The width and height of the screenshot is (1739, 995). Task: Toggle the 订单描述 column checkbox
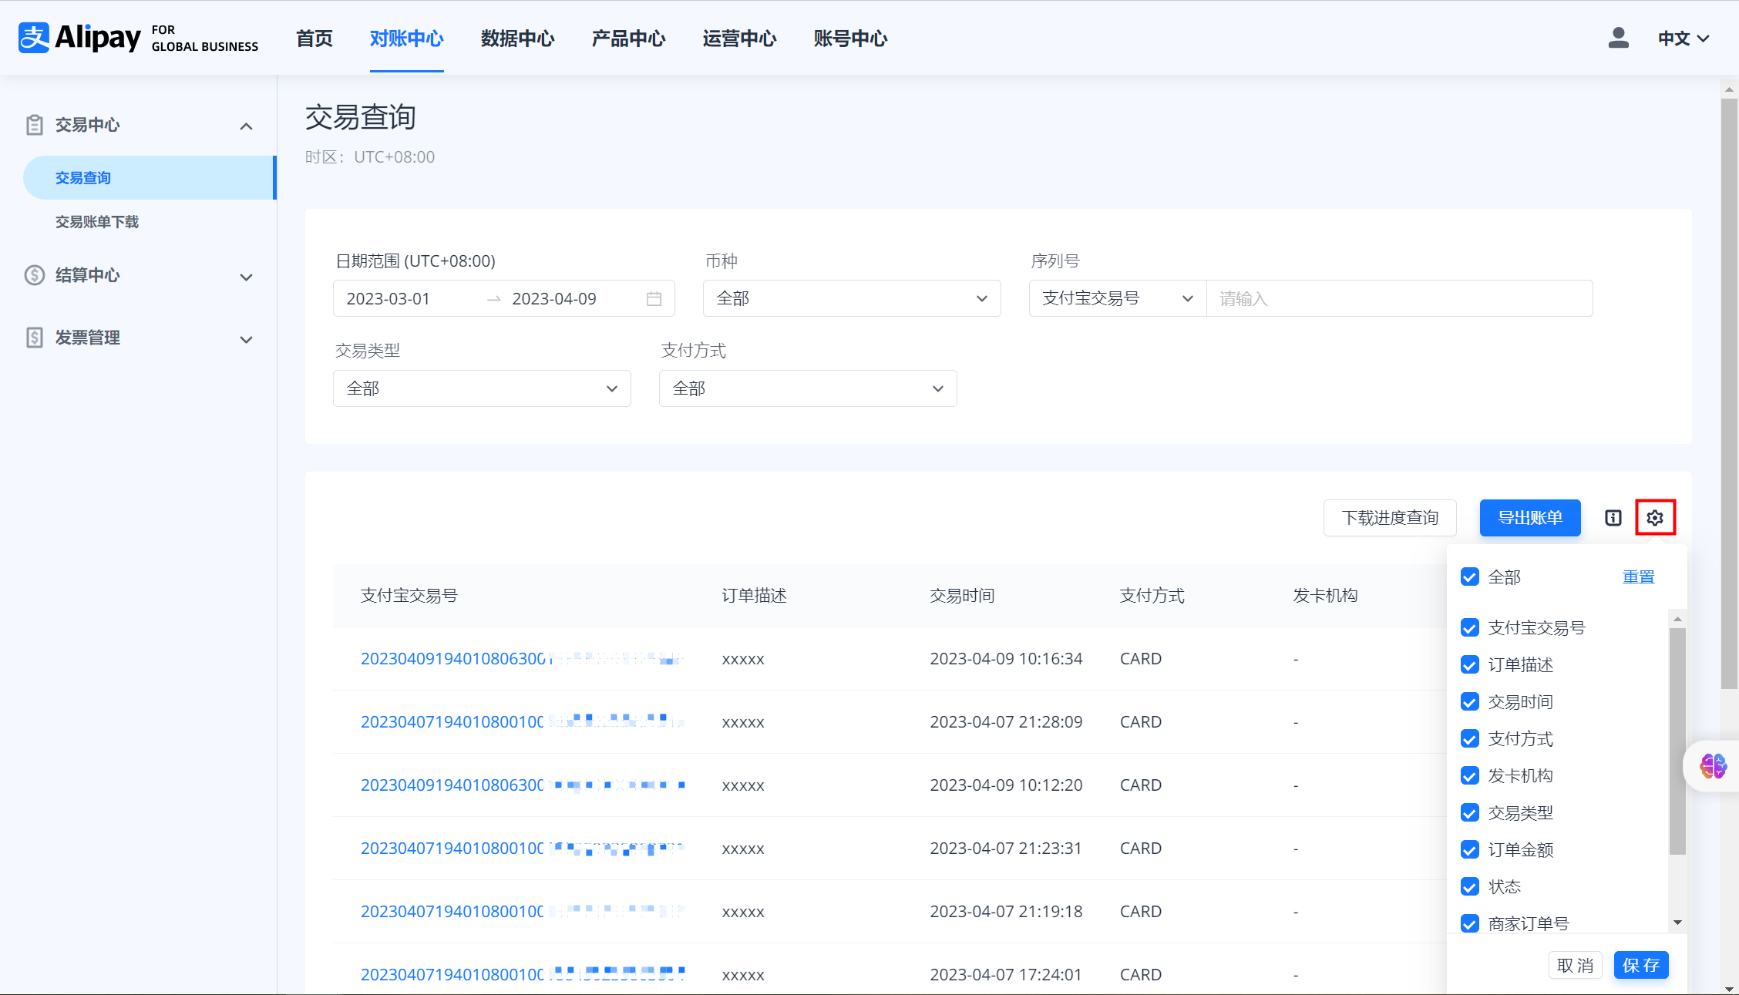pyautogui.click(x=1470, y=665)
